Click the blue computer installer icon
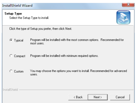Viewport: 136px width, 103px height. click(123, 17)
